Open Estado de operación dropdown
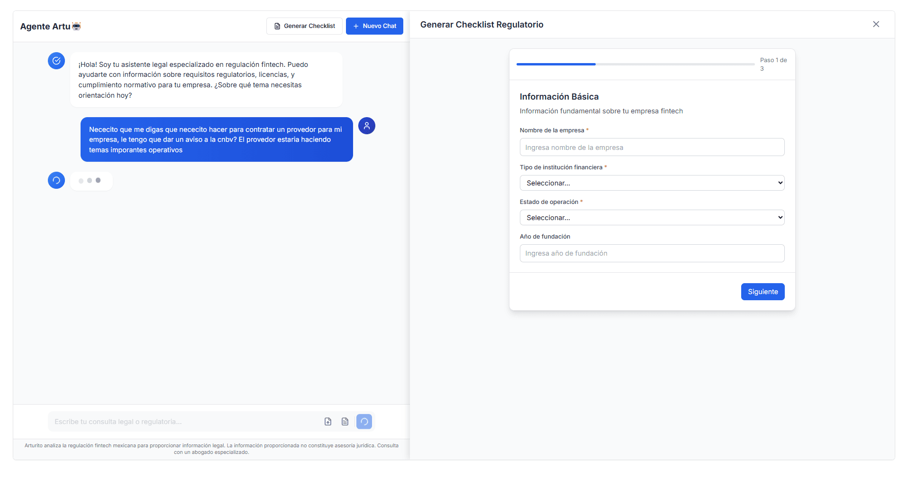 click(652, 218)
